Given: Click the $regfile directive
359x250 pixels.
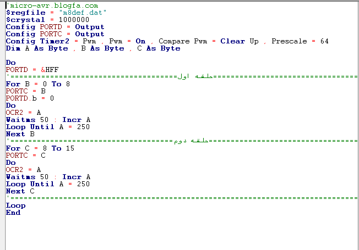Looking at the screenshot, I should pos(21,12).
